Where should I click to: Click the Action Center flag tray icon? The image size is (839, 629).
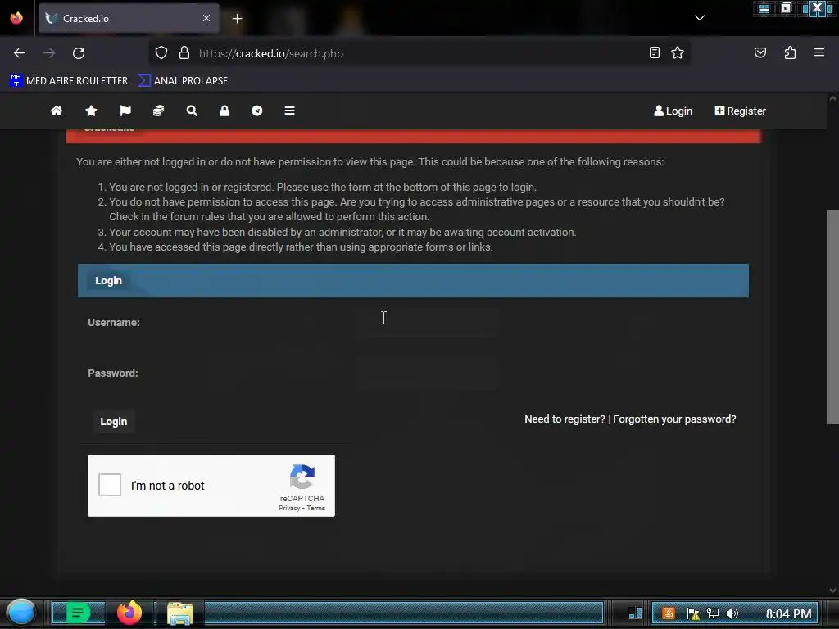click(x=693, y=613)
